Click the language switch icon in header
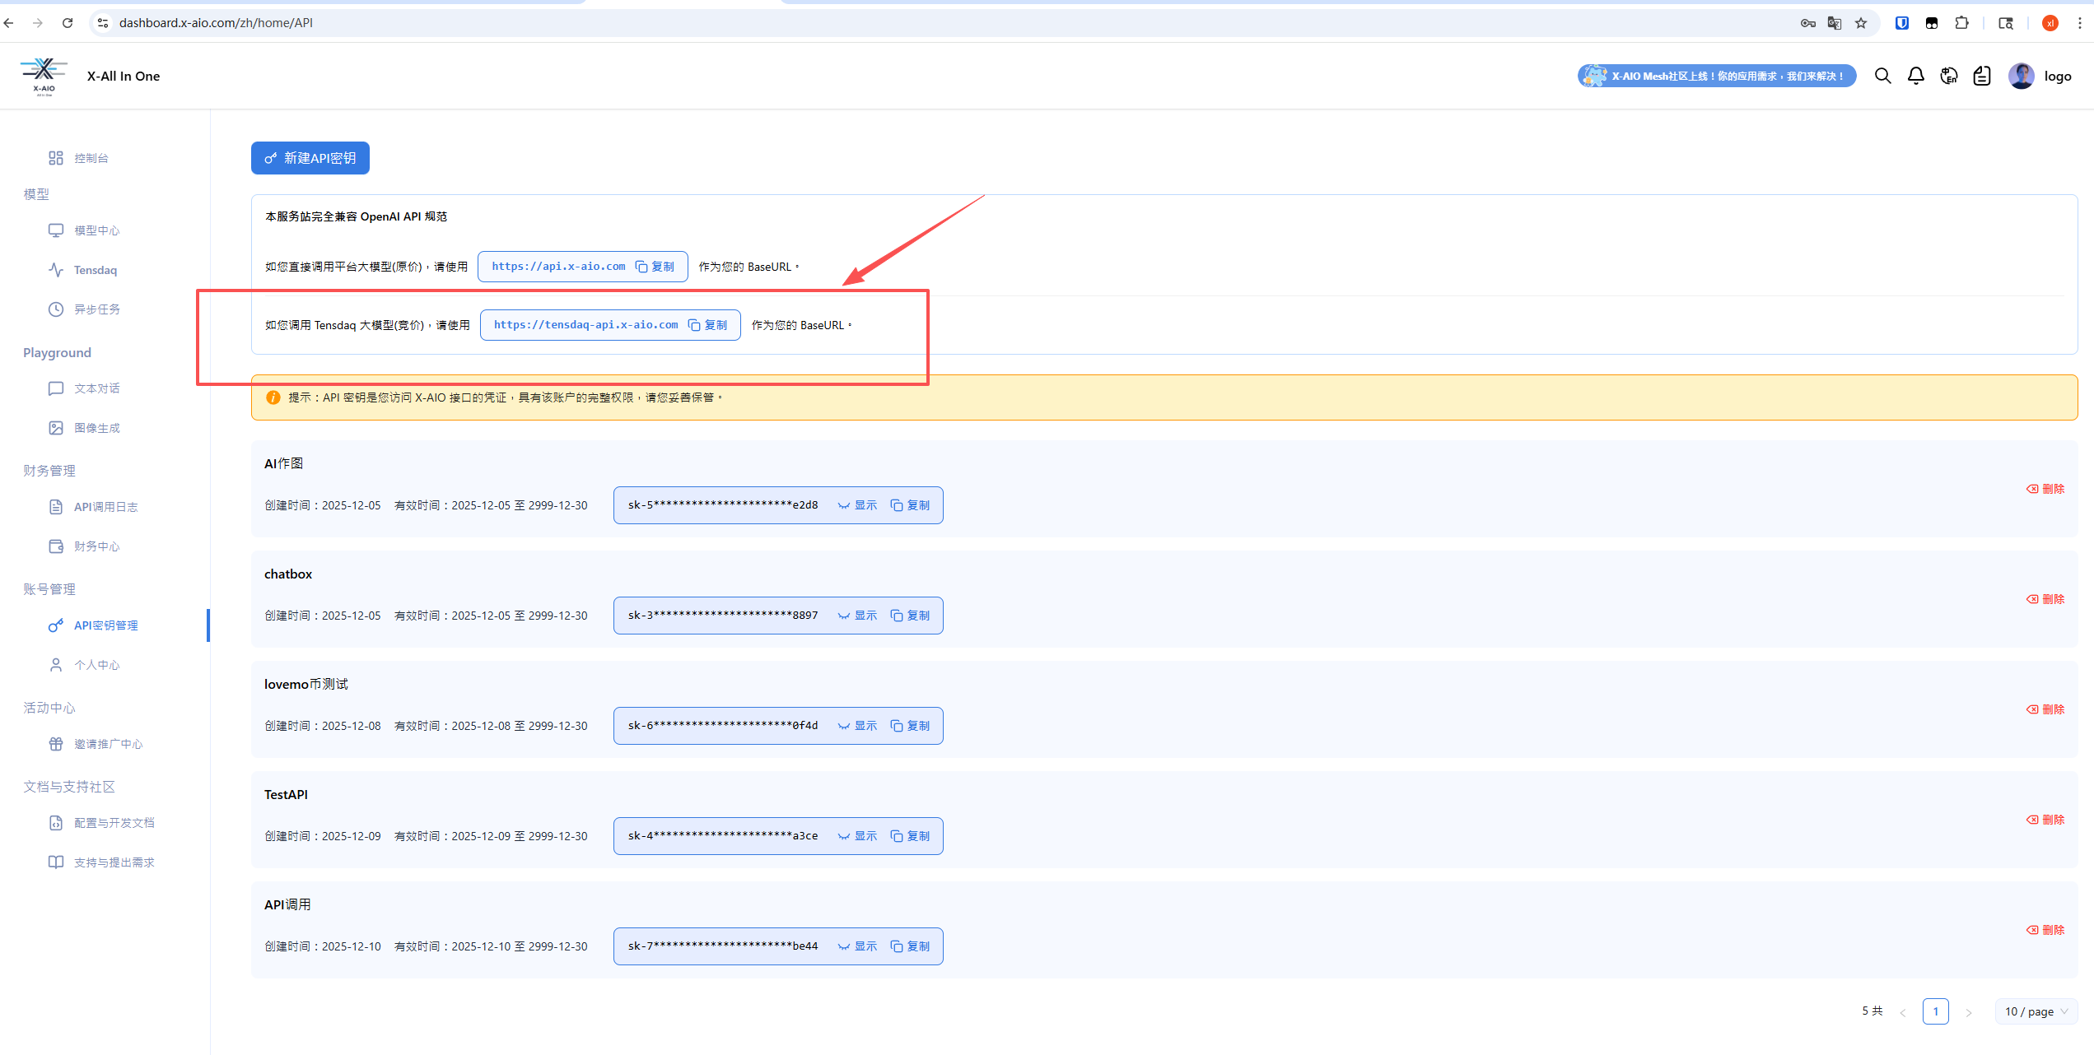Screen dimensions: 2094x1055 click(1949, 76)
